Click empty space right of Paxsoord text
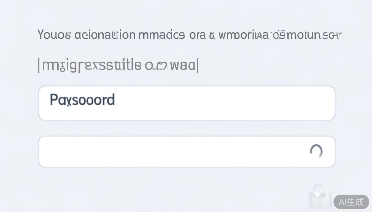This screenshot has height=212, width=372. coord(221,103)
